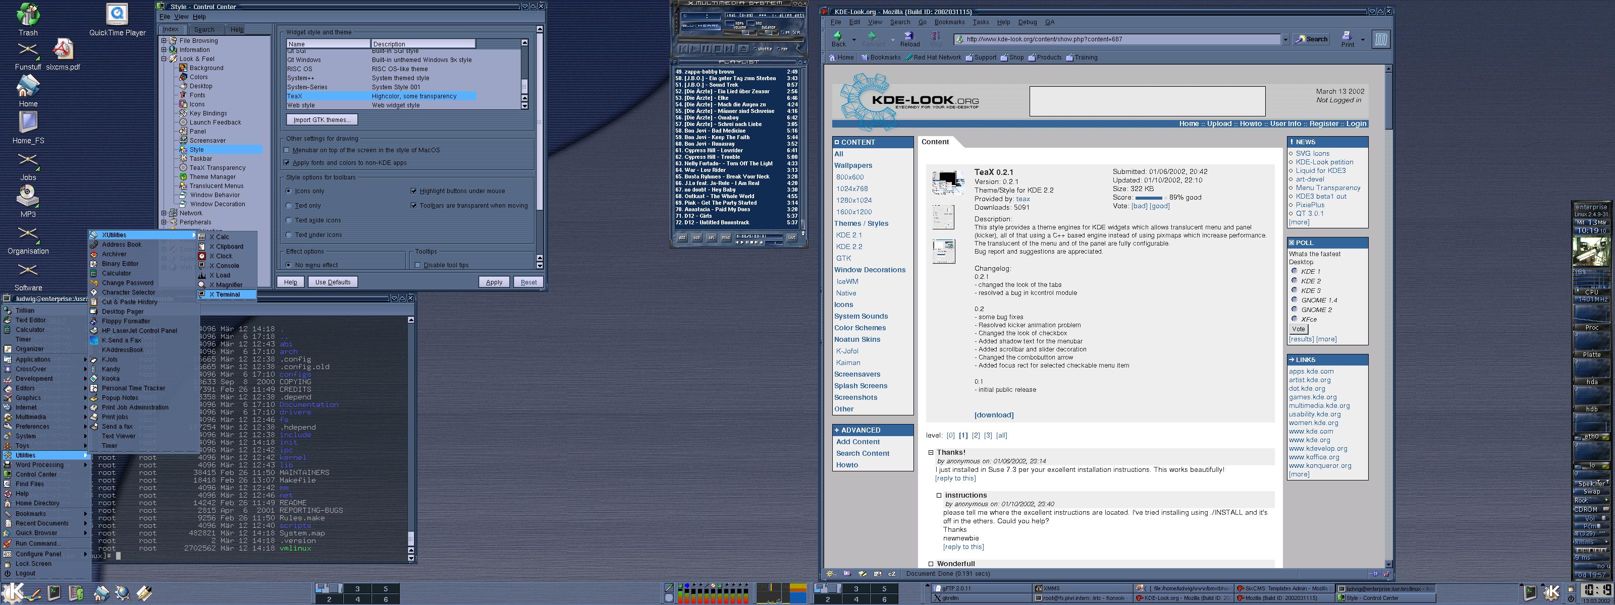Open the Back button history dropdown arrow
The image size is (1615, 605).
853,39
